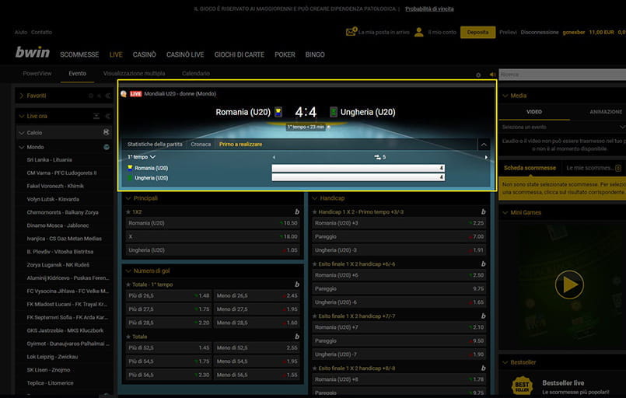Click the red LIVE badge
The height and width of the screenshot is (398, 626).
pyautogui.click(x=136, y=94)
